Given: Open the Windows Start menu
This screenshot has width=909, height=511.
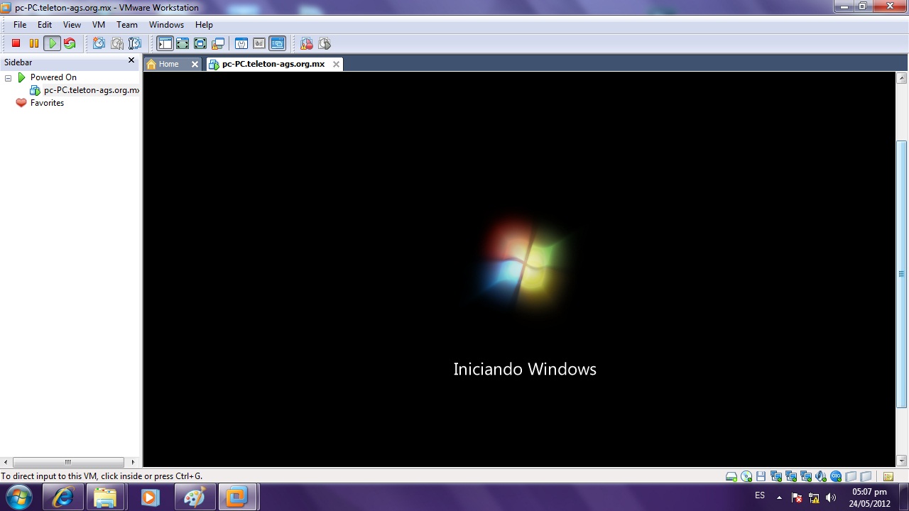Looking at the screenshot, I should tap(19, 497).
